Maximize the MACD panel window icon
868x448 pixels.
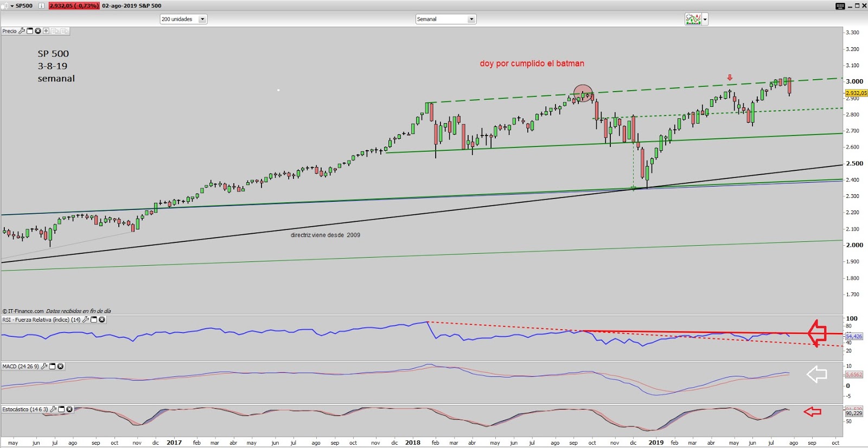[x=52, y=366]
